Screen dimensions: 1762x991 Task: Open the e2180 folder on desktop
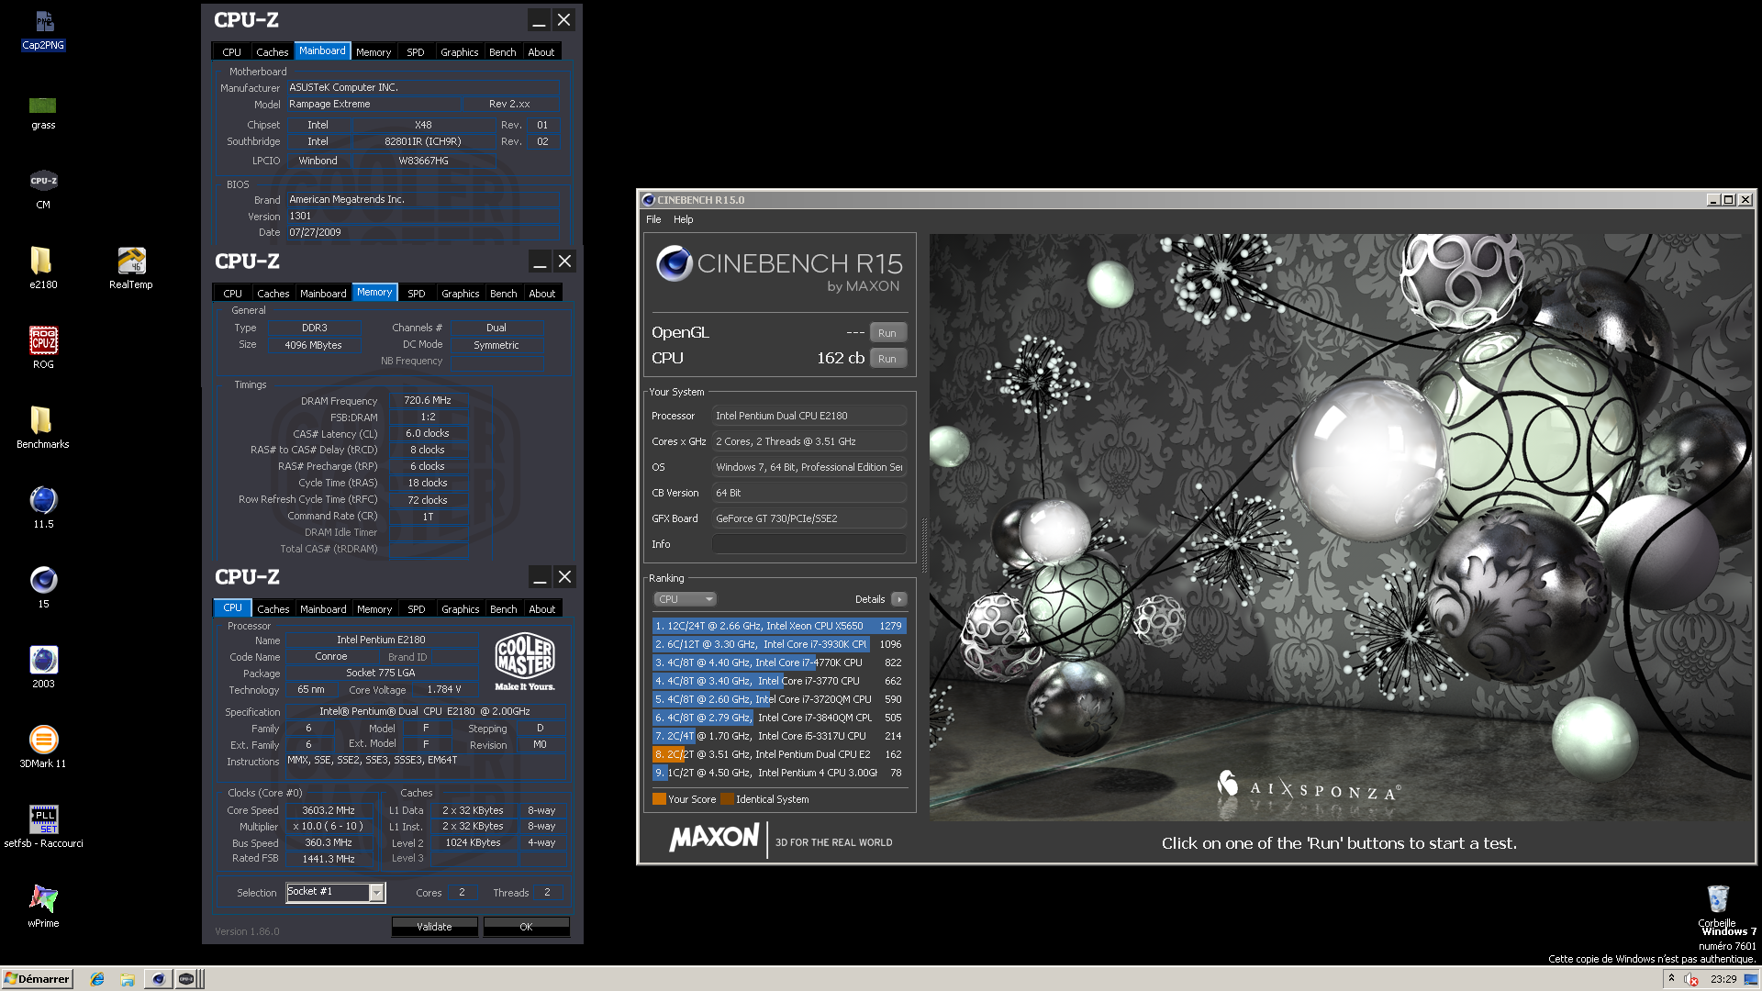click(43, 269)
